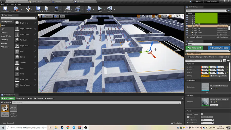This screenshot has height=130, width=231.
Task: Click the Launch toolbar icon
Action: click(109, 10)
